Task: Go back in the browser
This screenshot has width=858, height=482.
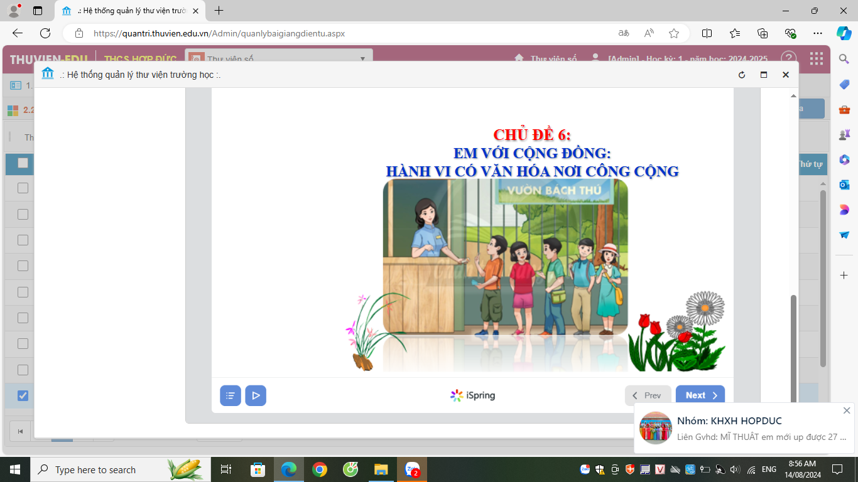Action: click(x=18, y=33)
